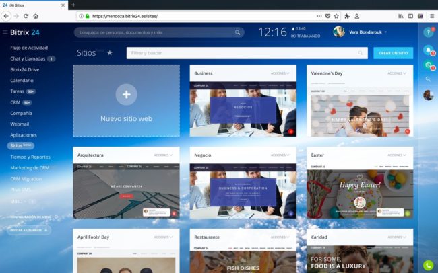
Task: Open the right panel search magnifier
Action: tap(428, 79)
